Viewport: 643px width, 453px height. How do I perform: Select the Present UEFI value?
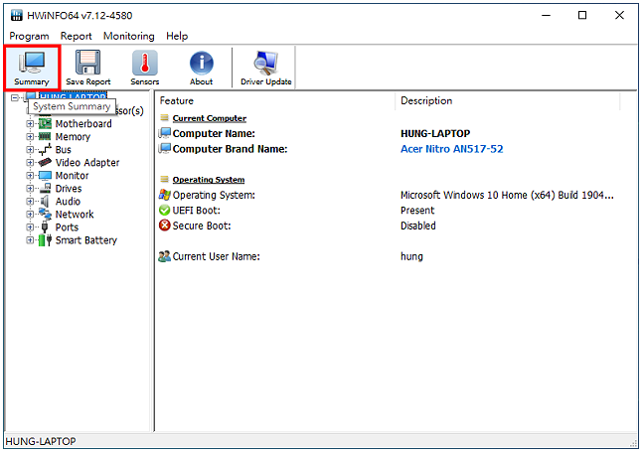click(417, 211)
